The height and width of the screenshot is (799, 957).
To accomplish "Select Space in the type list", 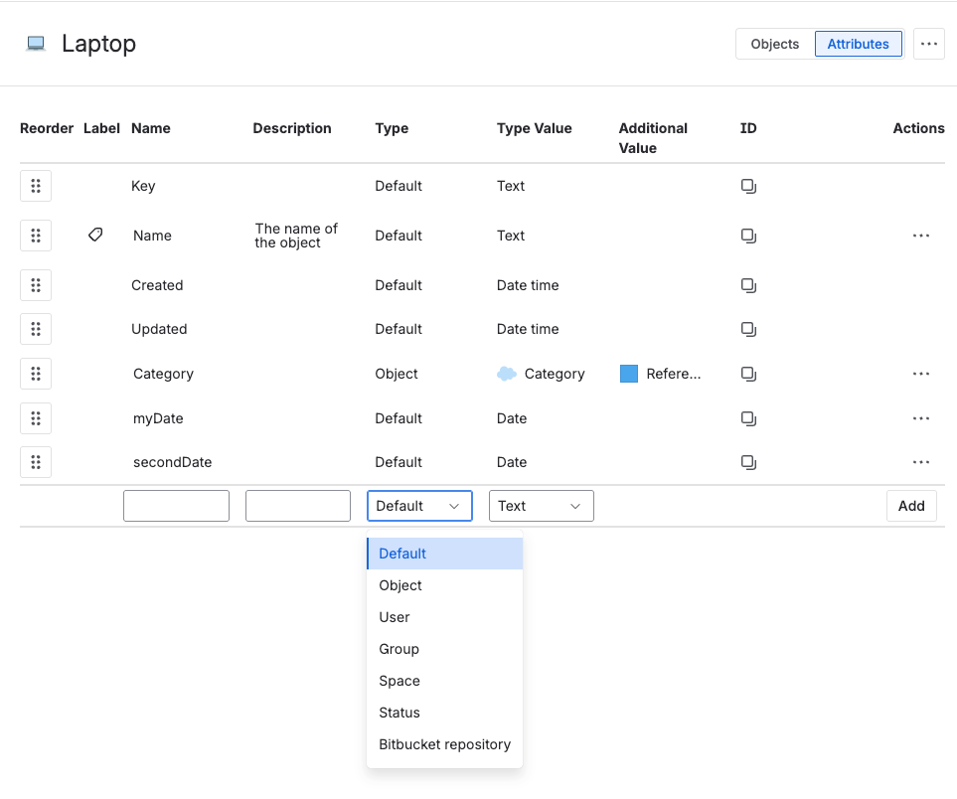I will pos(445,681).
